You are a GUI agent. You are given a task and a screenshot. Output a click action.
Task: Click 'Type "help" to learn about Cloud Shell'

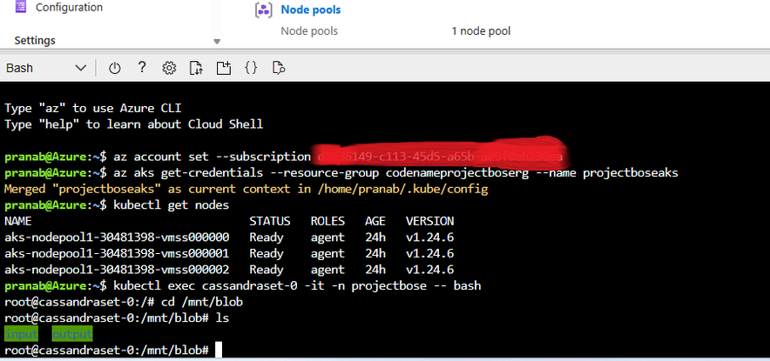133,124
